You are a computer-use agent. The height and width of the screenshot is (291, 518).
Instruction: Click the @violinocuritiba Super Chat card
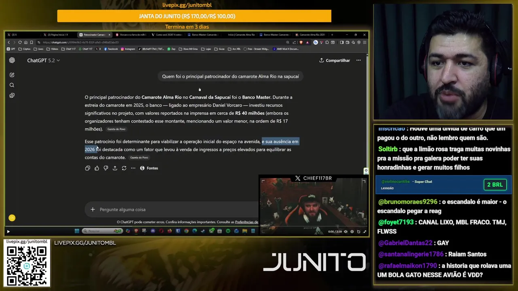point(444,185)
